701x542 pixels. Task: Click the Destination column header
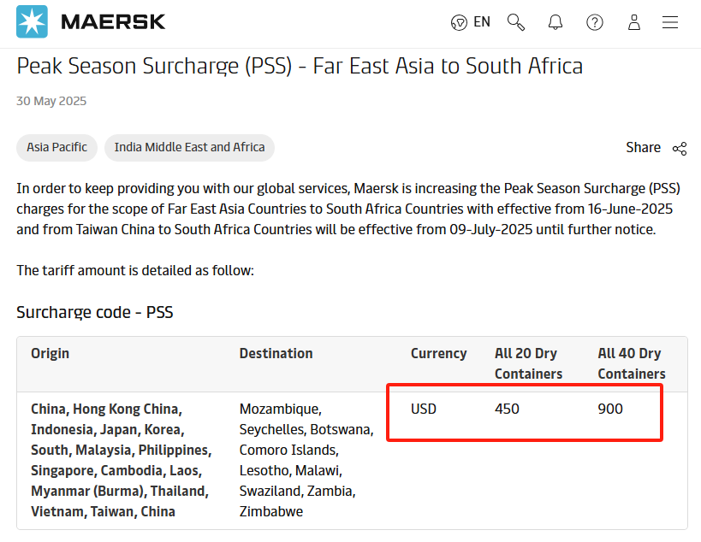(276, 353)
